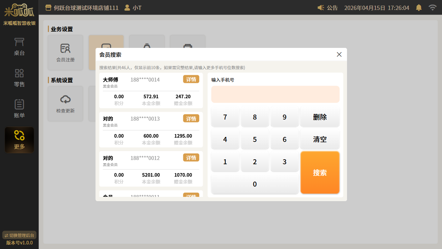Open 详情 for member ending in 0013
This screenshot has height=249, width=442.
point(191,118)
